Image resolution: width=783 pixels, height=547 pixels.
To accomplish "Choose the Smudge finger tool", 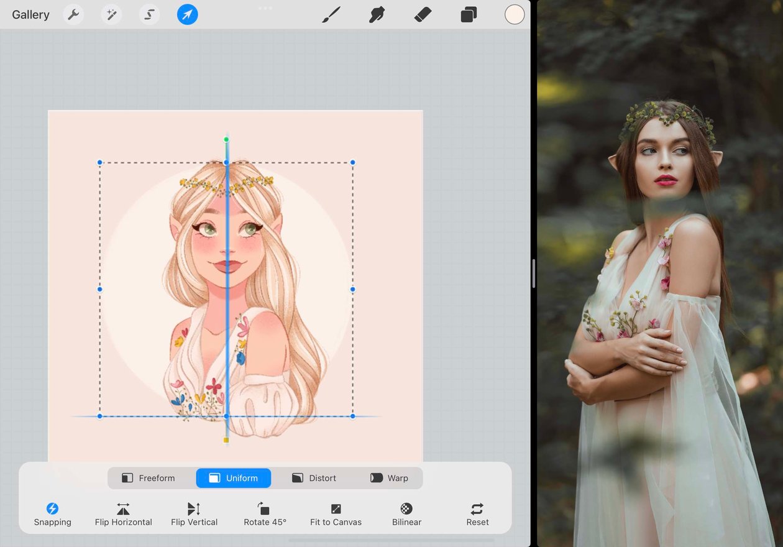I will point(377,14).
